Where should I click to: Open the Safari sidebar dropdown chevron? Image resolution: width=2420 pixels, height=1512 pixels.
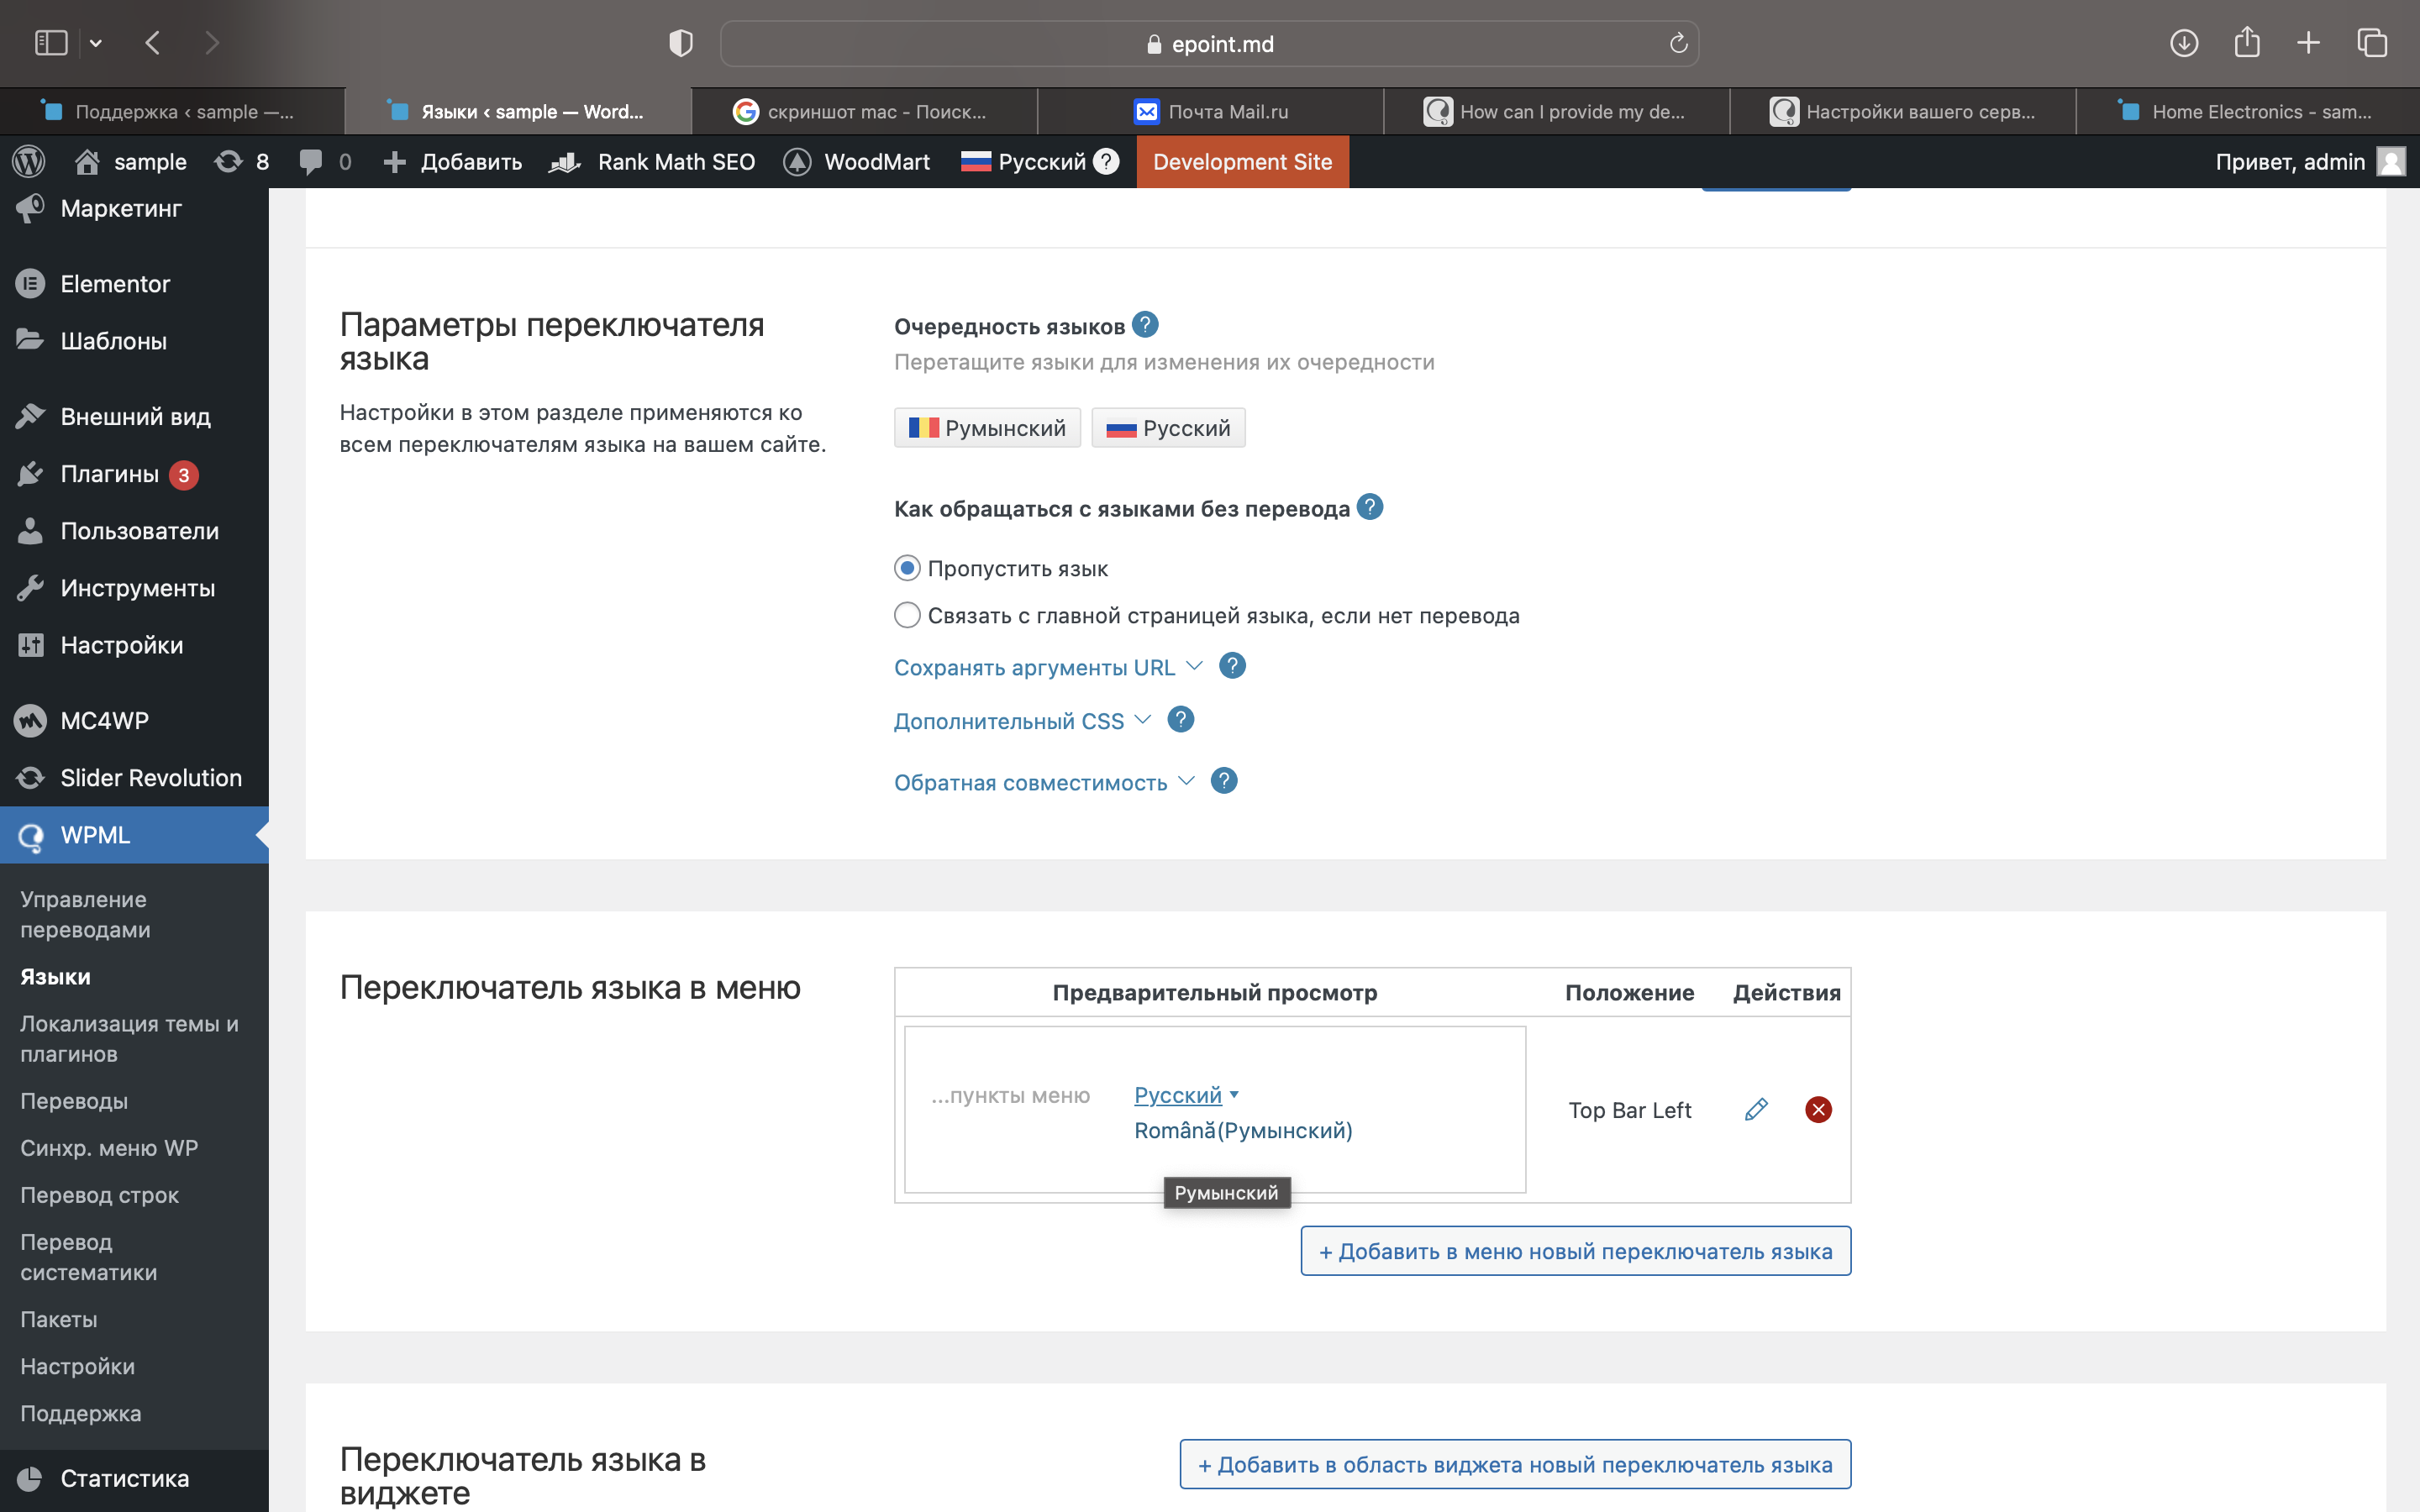[x=96, y=43]
